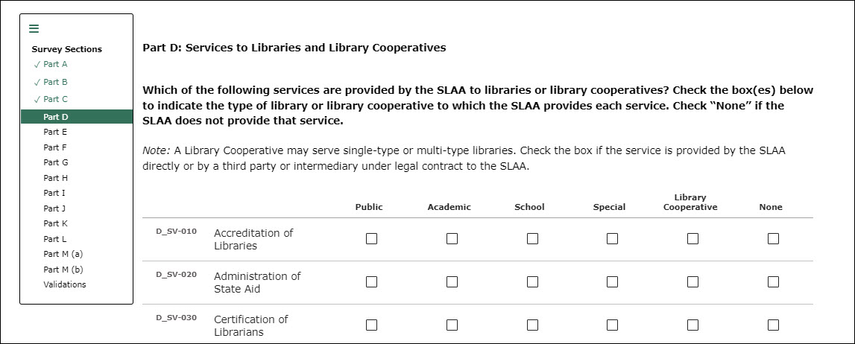The image size is (855, 344).
Task: Tick None for Accreditation of Libraries
Action: pyautogui.click(x=773, y=239)
